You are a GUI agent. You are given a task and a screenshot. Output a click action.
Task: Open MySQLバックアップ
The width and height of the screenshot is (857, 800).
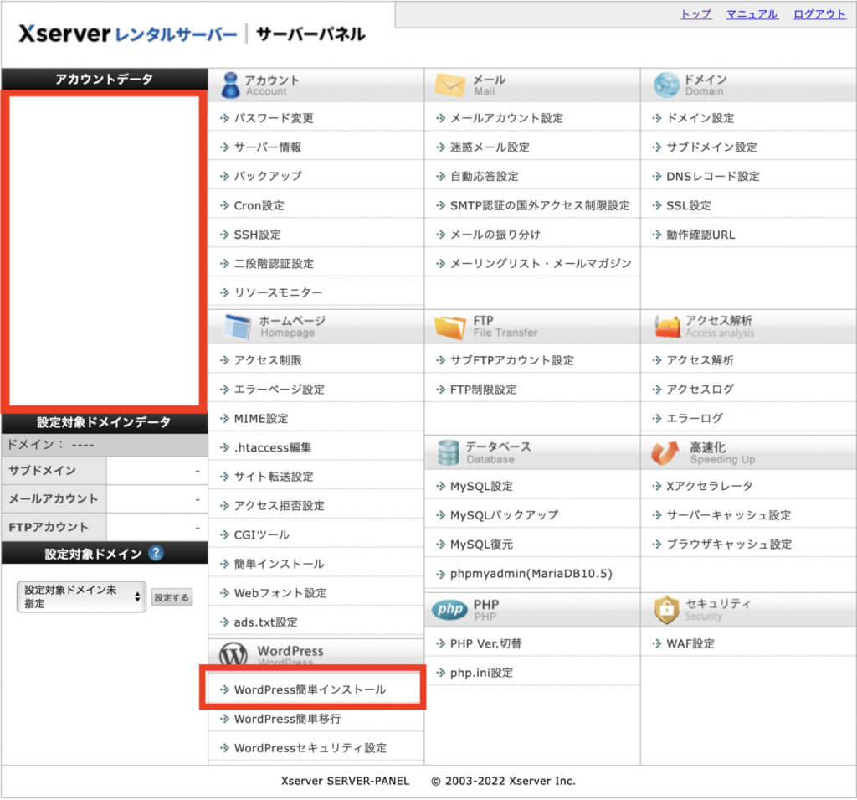tap(504, 515)
